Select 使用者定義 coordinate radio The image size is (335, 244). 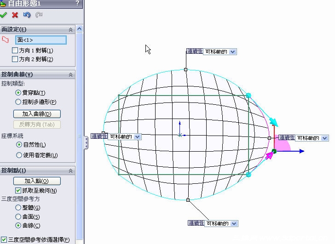(x=19, y=155)
